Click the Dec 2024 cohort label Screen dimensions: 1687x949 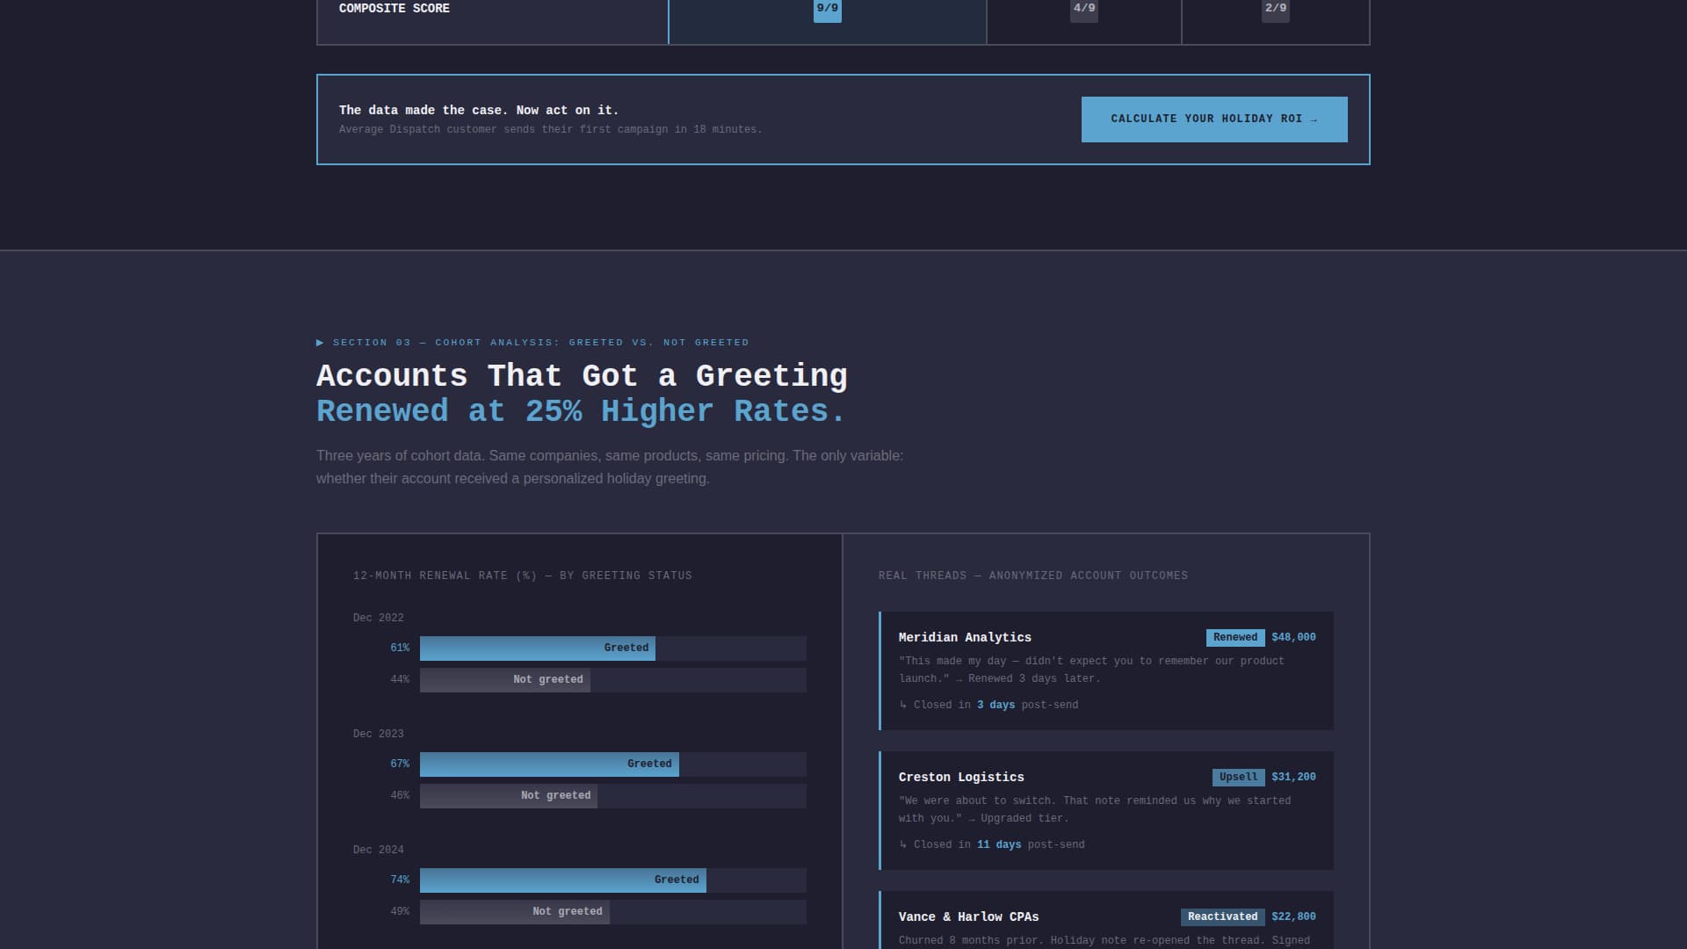coord(379,851)
